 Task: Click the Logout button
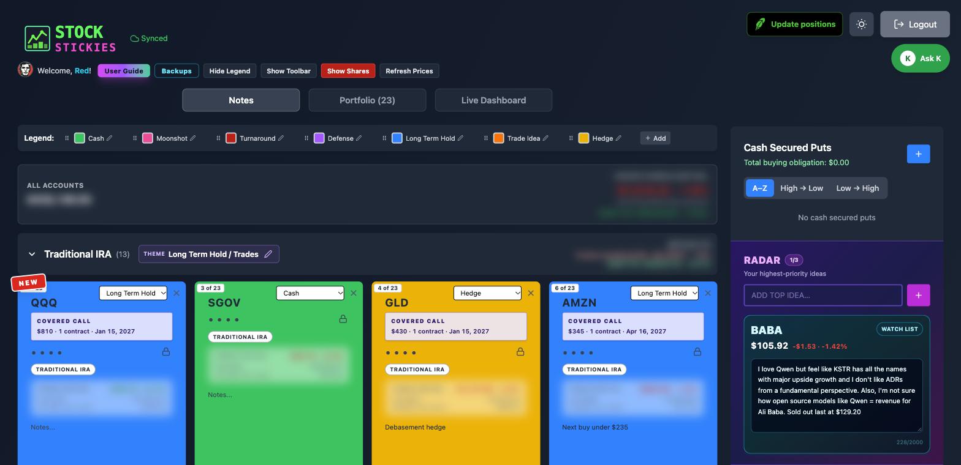point(915,24)
